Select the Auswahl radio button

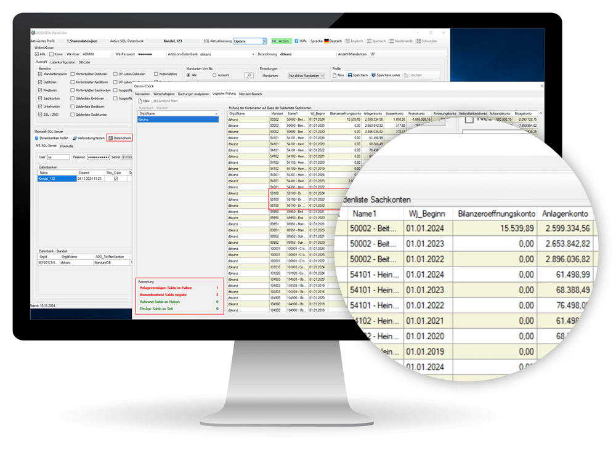(214, 75)
